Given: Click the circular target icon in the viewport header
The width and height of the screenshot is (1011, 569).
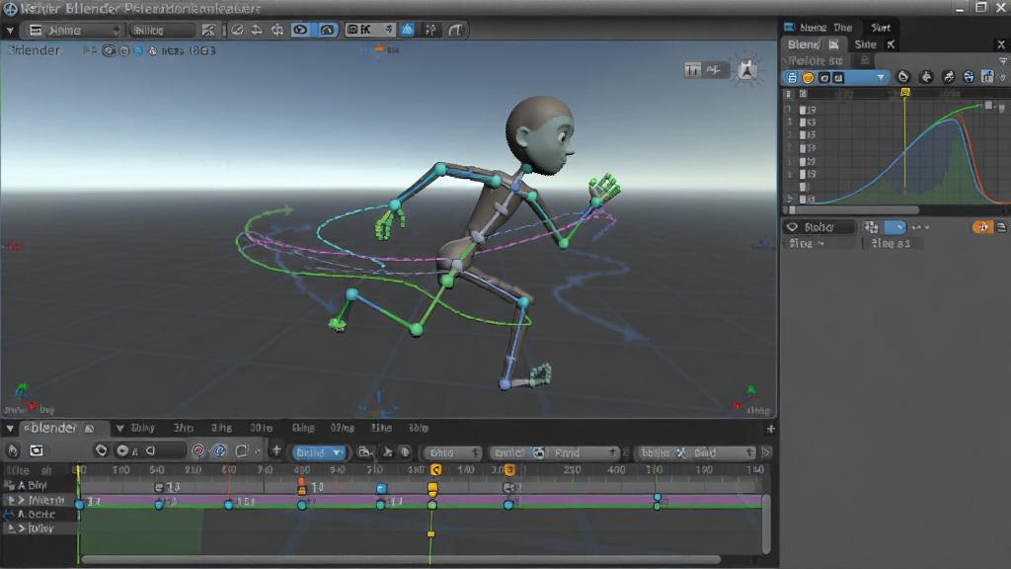Looking at the screenshot, I should [109, 50].
